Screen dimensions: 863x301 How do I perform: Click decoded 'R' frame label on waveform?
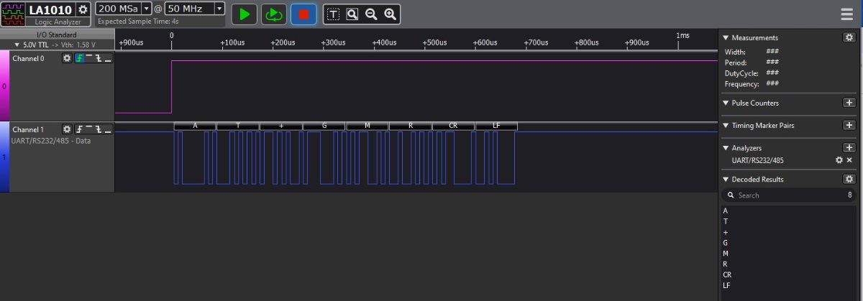[411, 126]
